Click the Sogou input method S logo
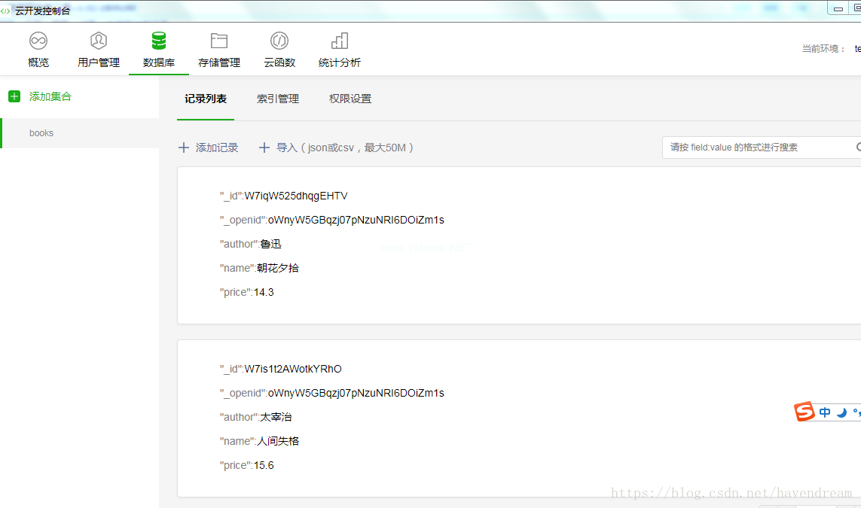Screen dimensions: 861x508 pyautogui.click(x=805, y=412)
